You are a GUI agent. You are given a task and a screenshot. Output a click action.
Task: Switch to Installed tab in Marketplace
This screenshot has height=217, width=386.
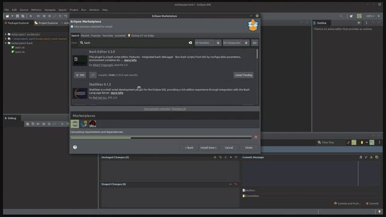[x=121, y=36]
